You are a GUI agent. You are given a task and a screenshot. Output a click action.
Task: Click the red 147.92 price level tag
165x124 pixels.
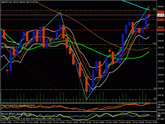(161, 12)
